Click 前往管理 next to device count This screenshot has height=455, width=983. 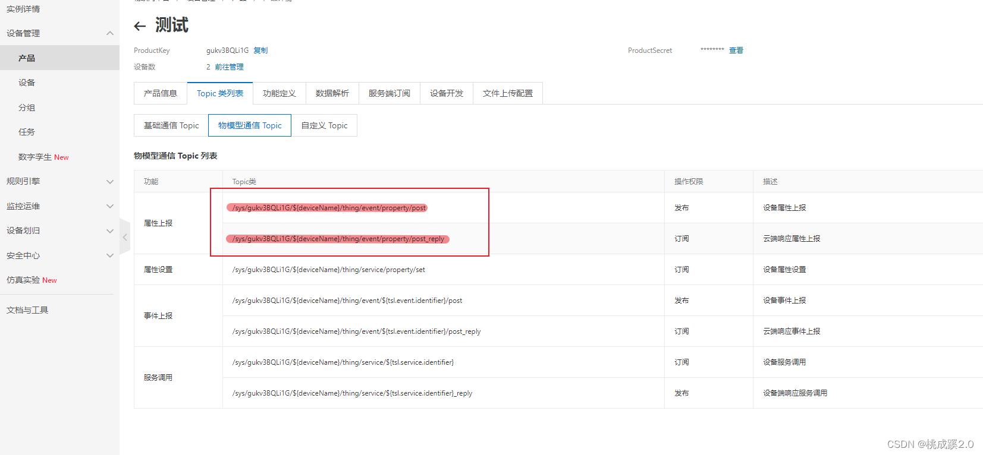pos(229,67)
